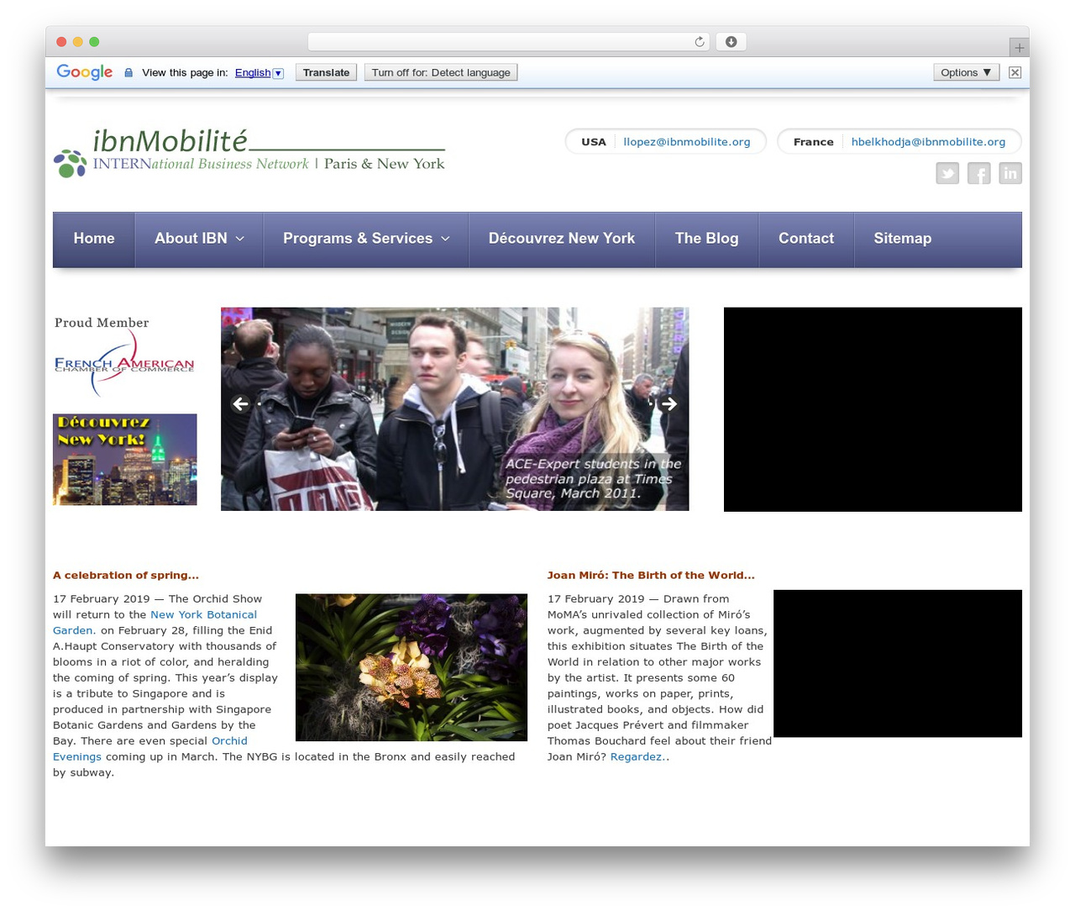Viewport: 1075px width, 911px height.
Task: Open 'A celebration of spring...' article heading
Action: point(126,576)
